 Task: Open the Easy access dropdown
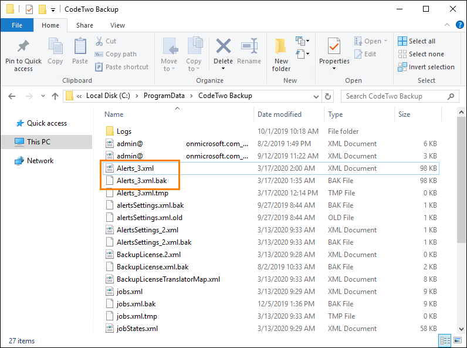pos(302,54)
